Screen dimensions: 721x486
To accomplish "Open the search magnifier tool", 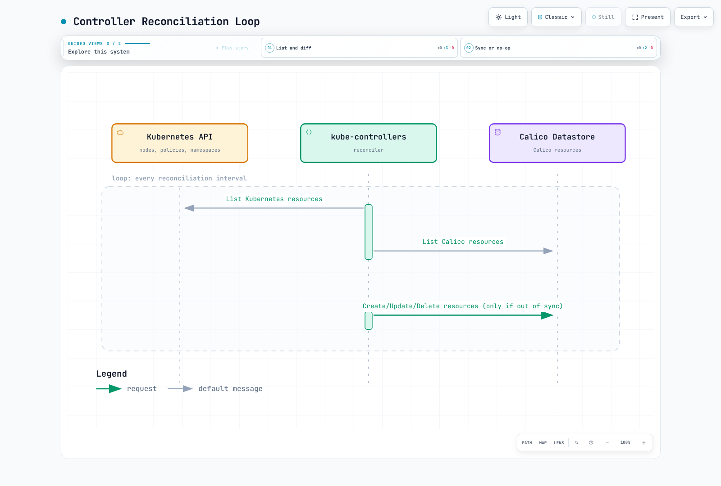I will click(x=576, y=443).
